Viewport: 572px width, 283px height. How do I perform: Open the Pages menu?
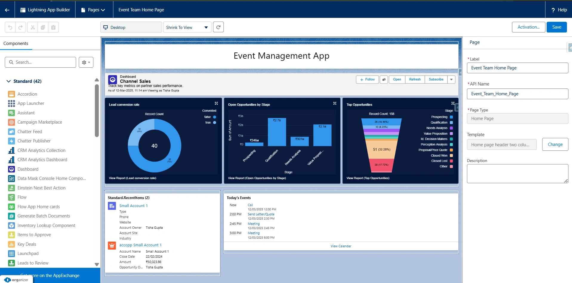click(x=93, y=10)
